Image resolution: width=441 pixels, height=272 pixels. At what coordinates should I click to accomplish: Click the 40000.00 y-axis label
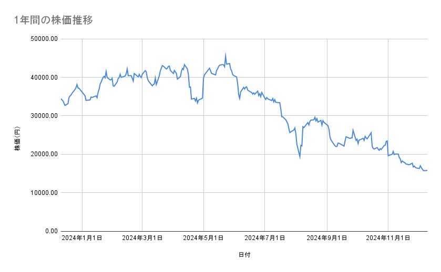(x=44, y=78)
